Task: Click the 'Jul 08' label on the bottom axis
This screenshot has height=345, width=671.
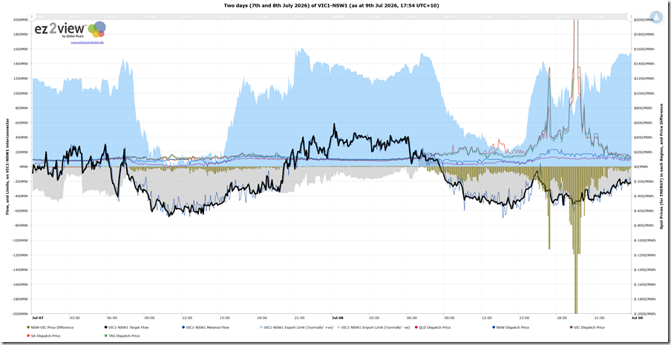Action: click(x=337, y=318)
